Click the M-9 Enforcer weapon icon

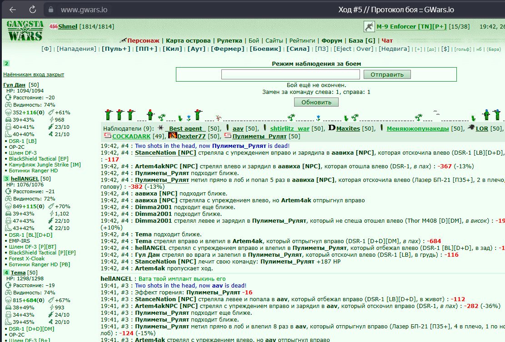(369, 26)
